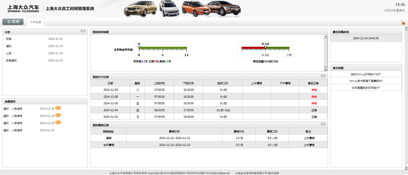Click 更多 in the 公告 panel
The height and width of the screenshot is (175, 408).
click(x=83, y=31)
